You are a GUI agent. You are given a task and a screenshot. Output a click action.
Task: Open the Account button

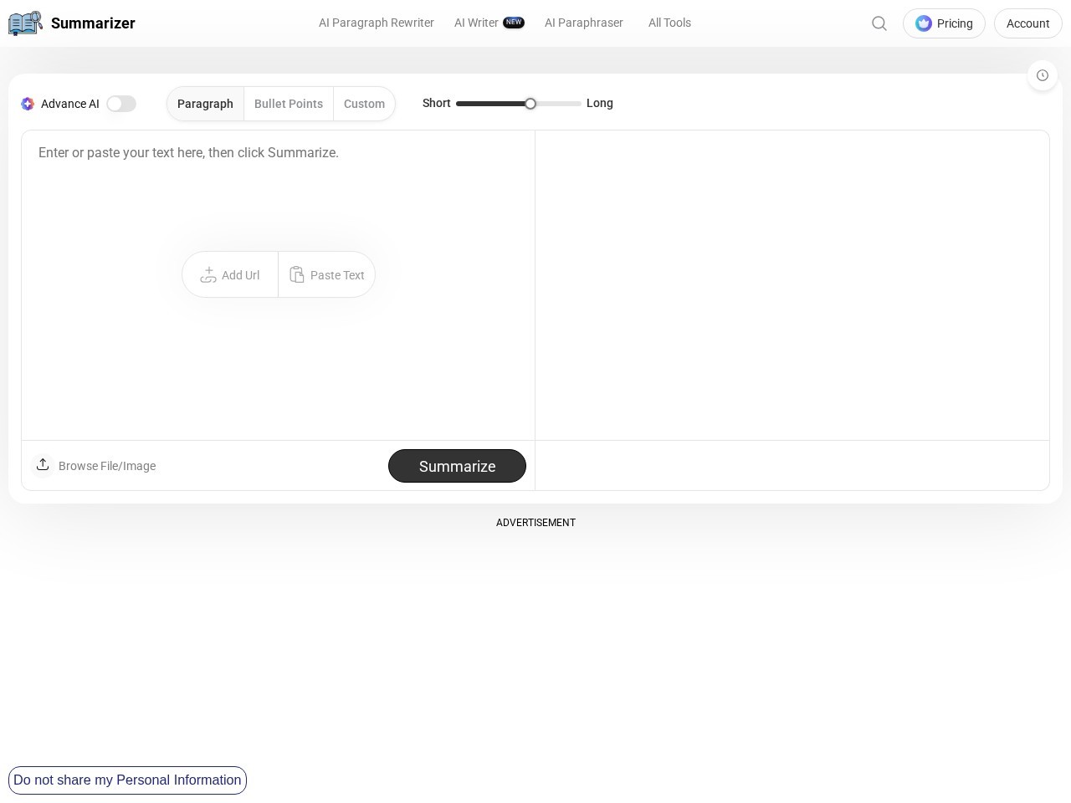1027,23
